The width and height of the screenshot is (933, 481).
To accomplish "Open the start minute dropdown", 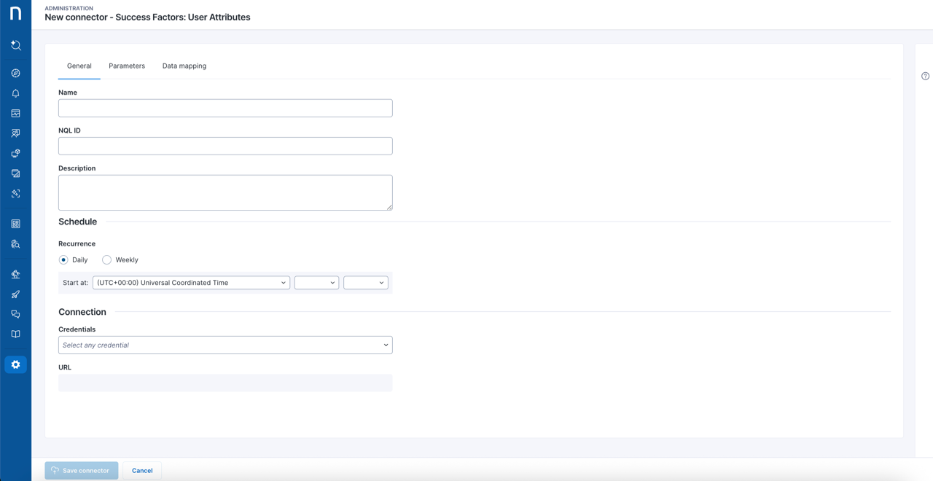I will point(365,283).
